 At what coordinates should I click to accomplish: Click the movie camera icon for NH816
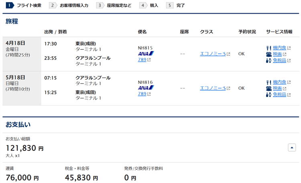(x=269, y=88)
